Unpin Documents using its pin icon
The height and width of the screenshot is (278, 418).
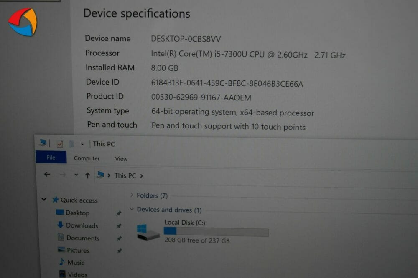pyautogui.click(x=119, y=238)
